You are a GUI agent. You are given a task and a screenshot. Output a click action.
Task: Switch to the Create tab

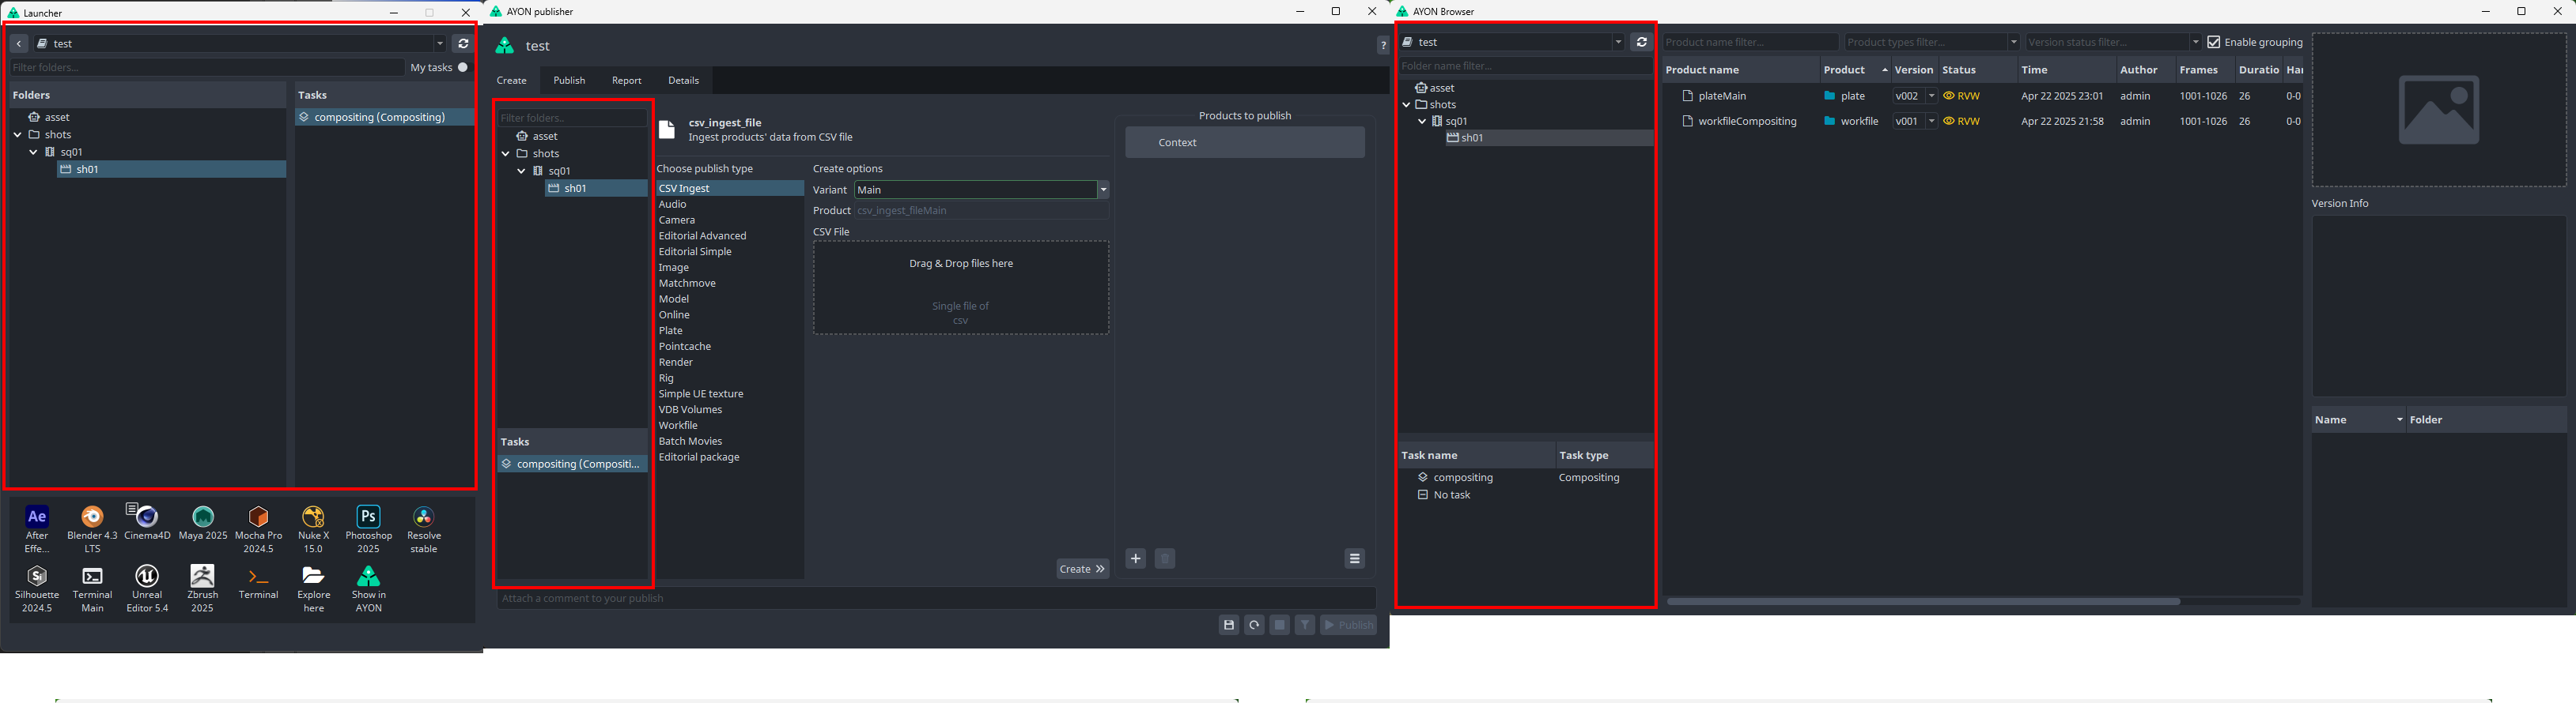(511, 81)
